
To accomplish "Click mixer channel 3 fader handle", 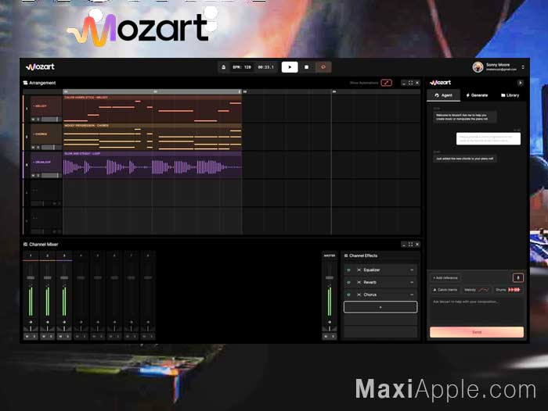I will pyautogui.click(x=64, y=277).
